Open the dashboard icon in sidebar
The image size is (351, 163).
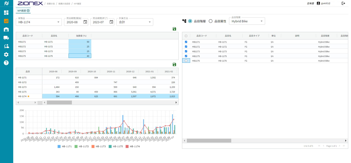[x=6, y=13]
